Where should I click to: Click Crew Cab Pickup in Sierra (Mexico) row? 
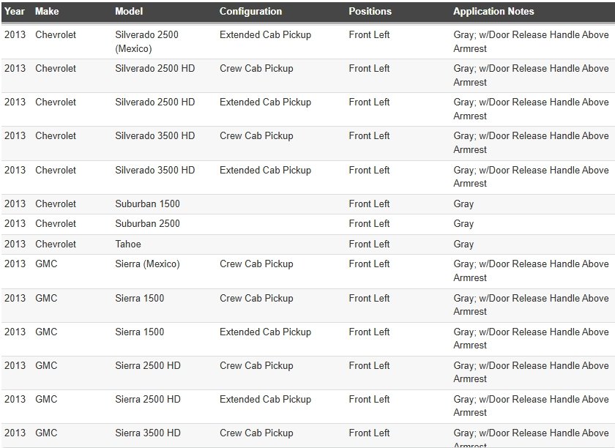pyautogui.click(x=256, y=264)
